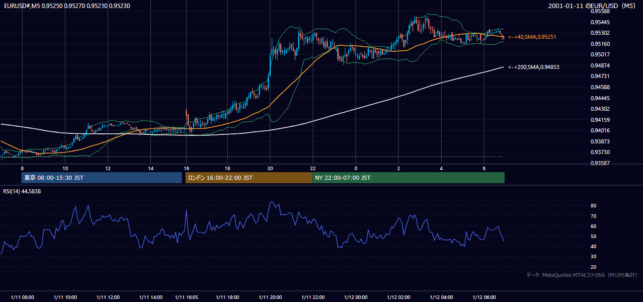Image resolution: width=643 pixels, height=302 pixels.
Task: Select the 40 SMA 0.95251 label
Action: pos(532,37)
